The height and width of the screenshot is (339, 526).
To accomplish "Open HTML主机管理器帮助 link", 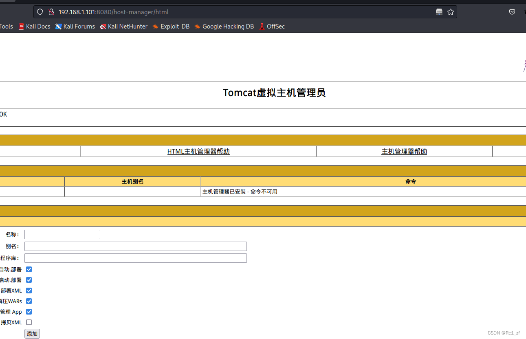I will tap(198, 152).
